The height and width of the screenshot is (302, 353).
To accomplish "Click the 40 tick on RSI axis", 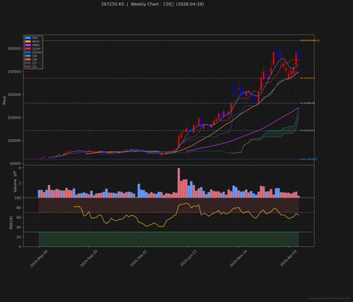I will point(18,227).
